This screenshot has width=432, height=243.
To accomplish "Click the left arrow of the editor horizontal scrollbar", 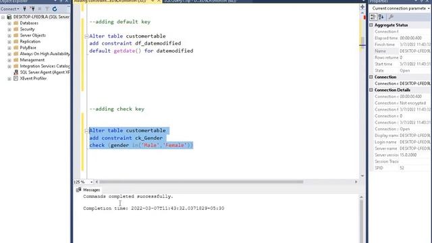I will [97, 182].
